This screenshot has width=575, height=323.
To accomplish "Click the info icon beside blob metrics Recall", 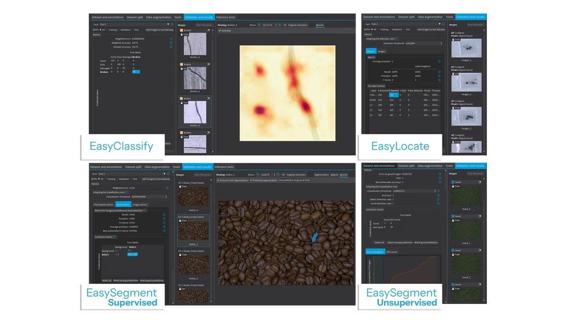I will pyautogui.click(x=164, y=214).
